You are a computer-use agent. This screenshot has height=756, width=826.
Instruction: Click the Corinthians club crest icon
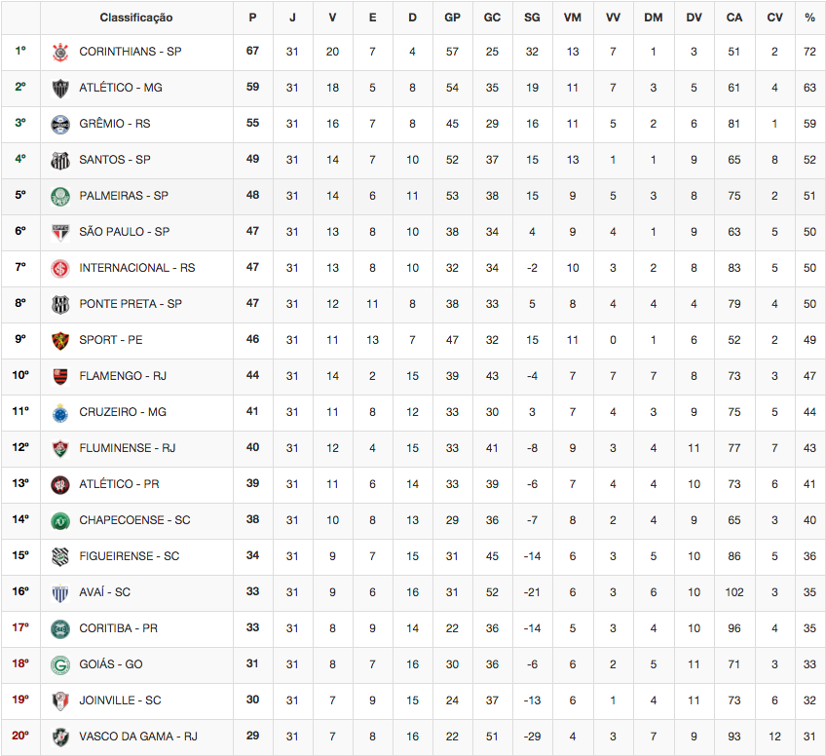click(x=60, y=53)
